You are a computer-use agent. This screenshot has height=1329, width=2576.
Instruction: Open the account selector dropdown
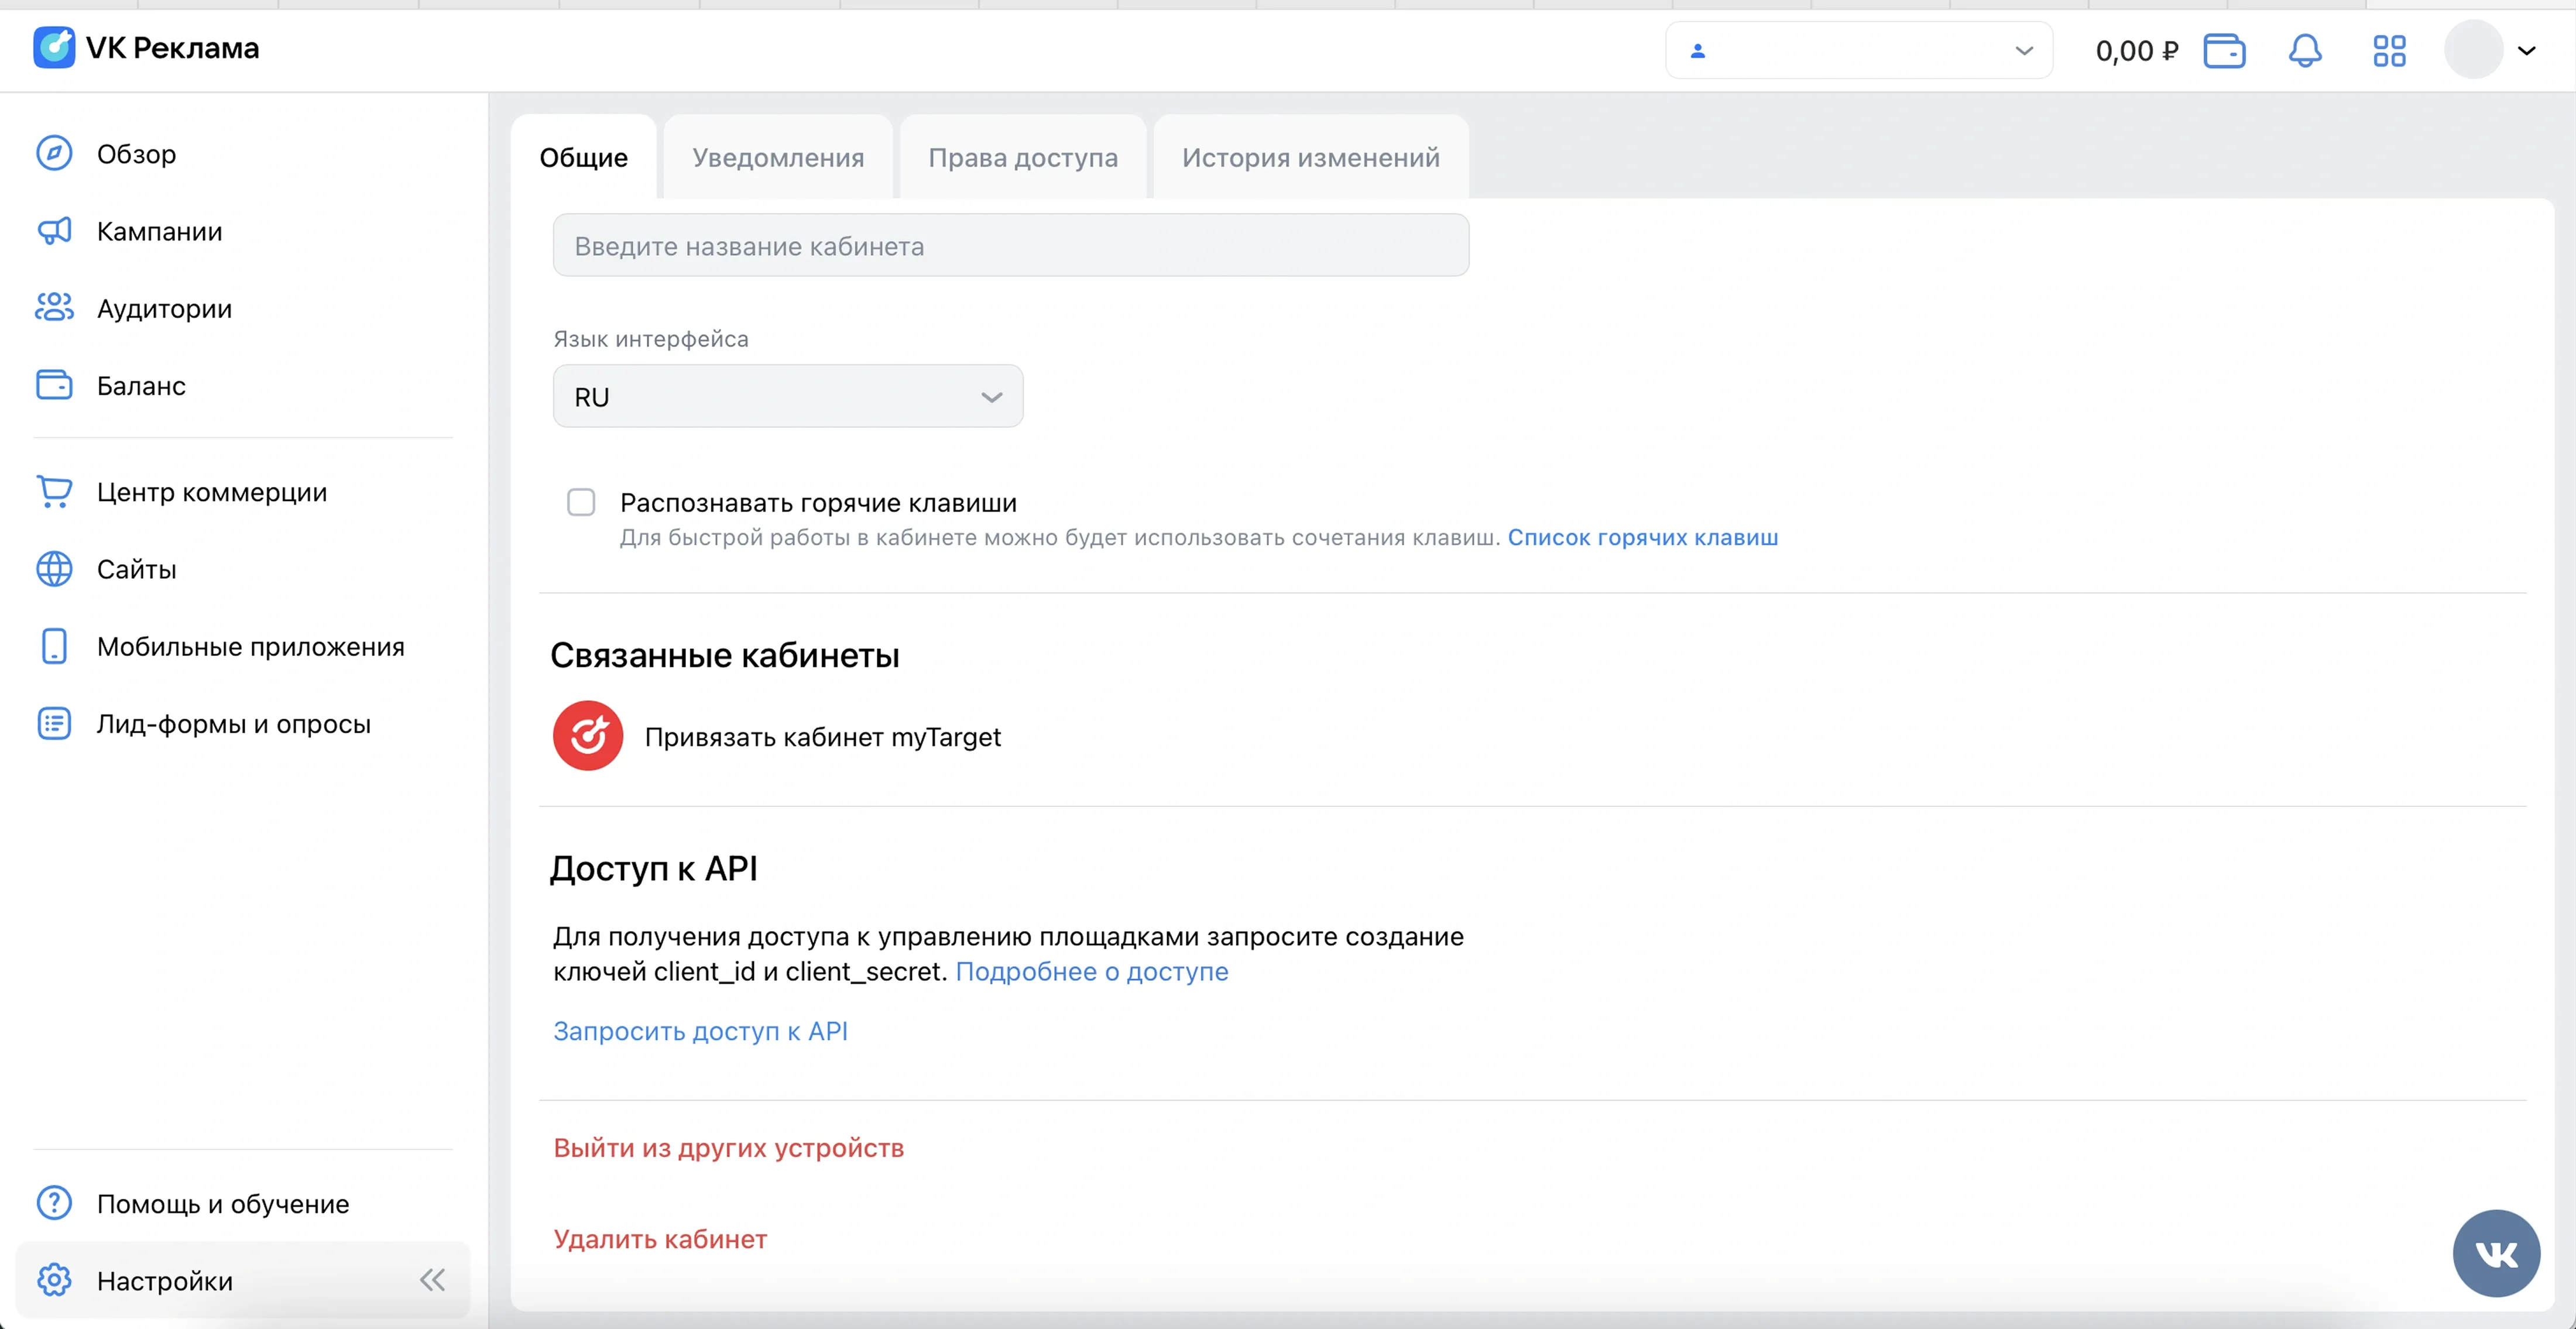coord(1858,50)
